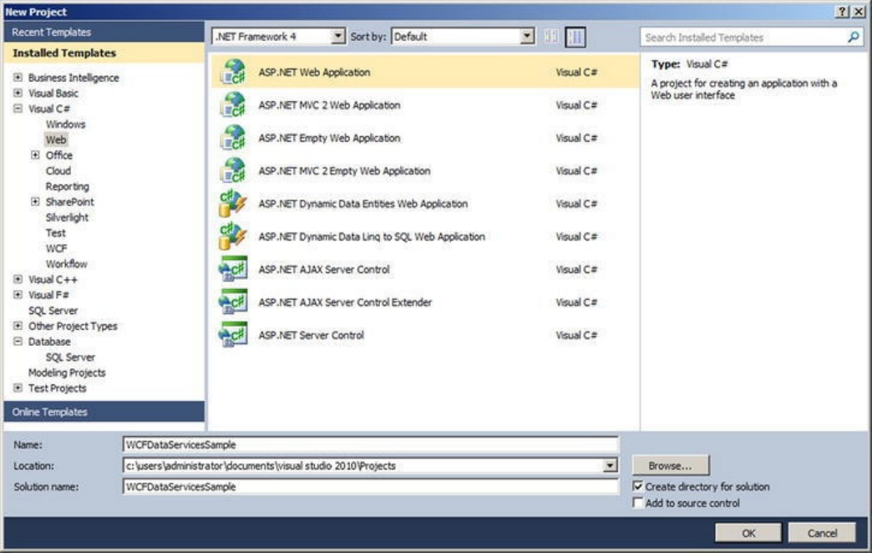
Task: Choose the ASP.NET Server Control icon
Action: click(233, 335)
